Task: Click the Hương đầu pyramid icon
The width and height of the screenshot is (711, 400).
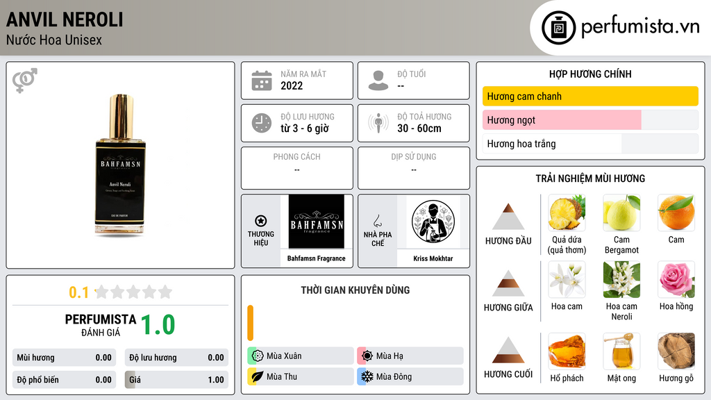Action: pos(508,217)
